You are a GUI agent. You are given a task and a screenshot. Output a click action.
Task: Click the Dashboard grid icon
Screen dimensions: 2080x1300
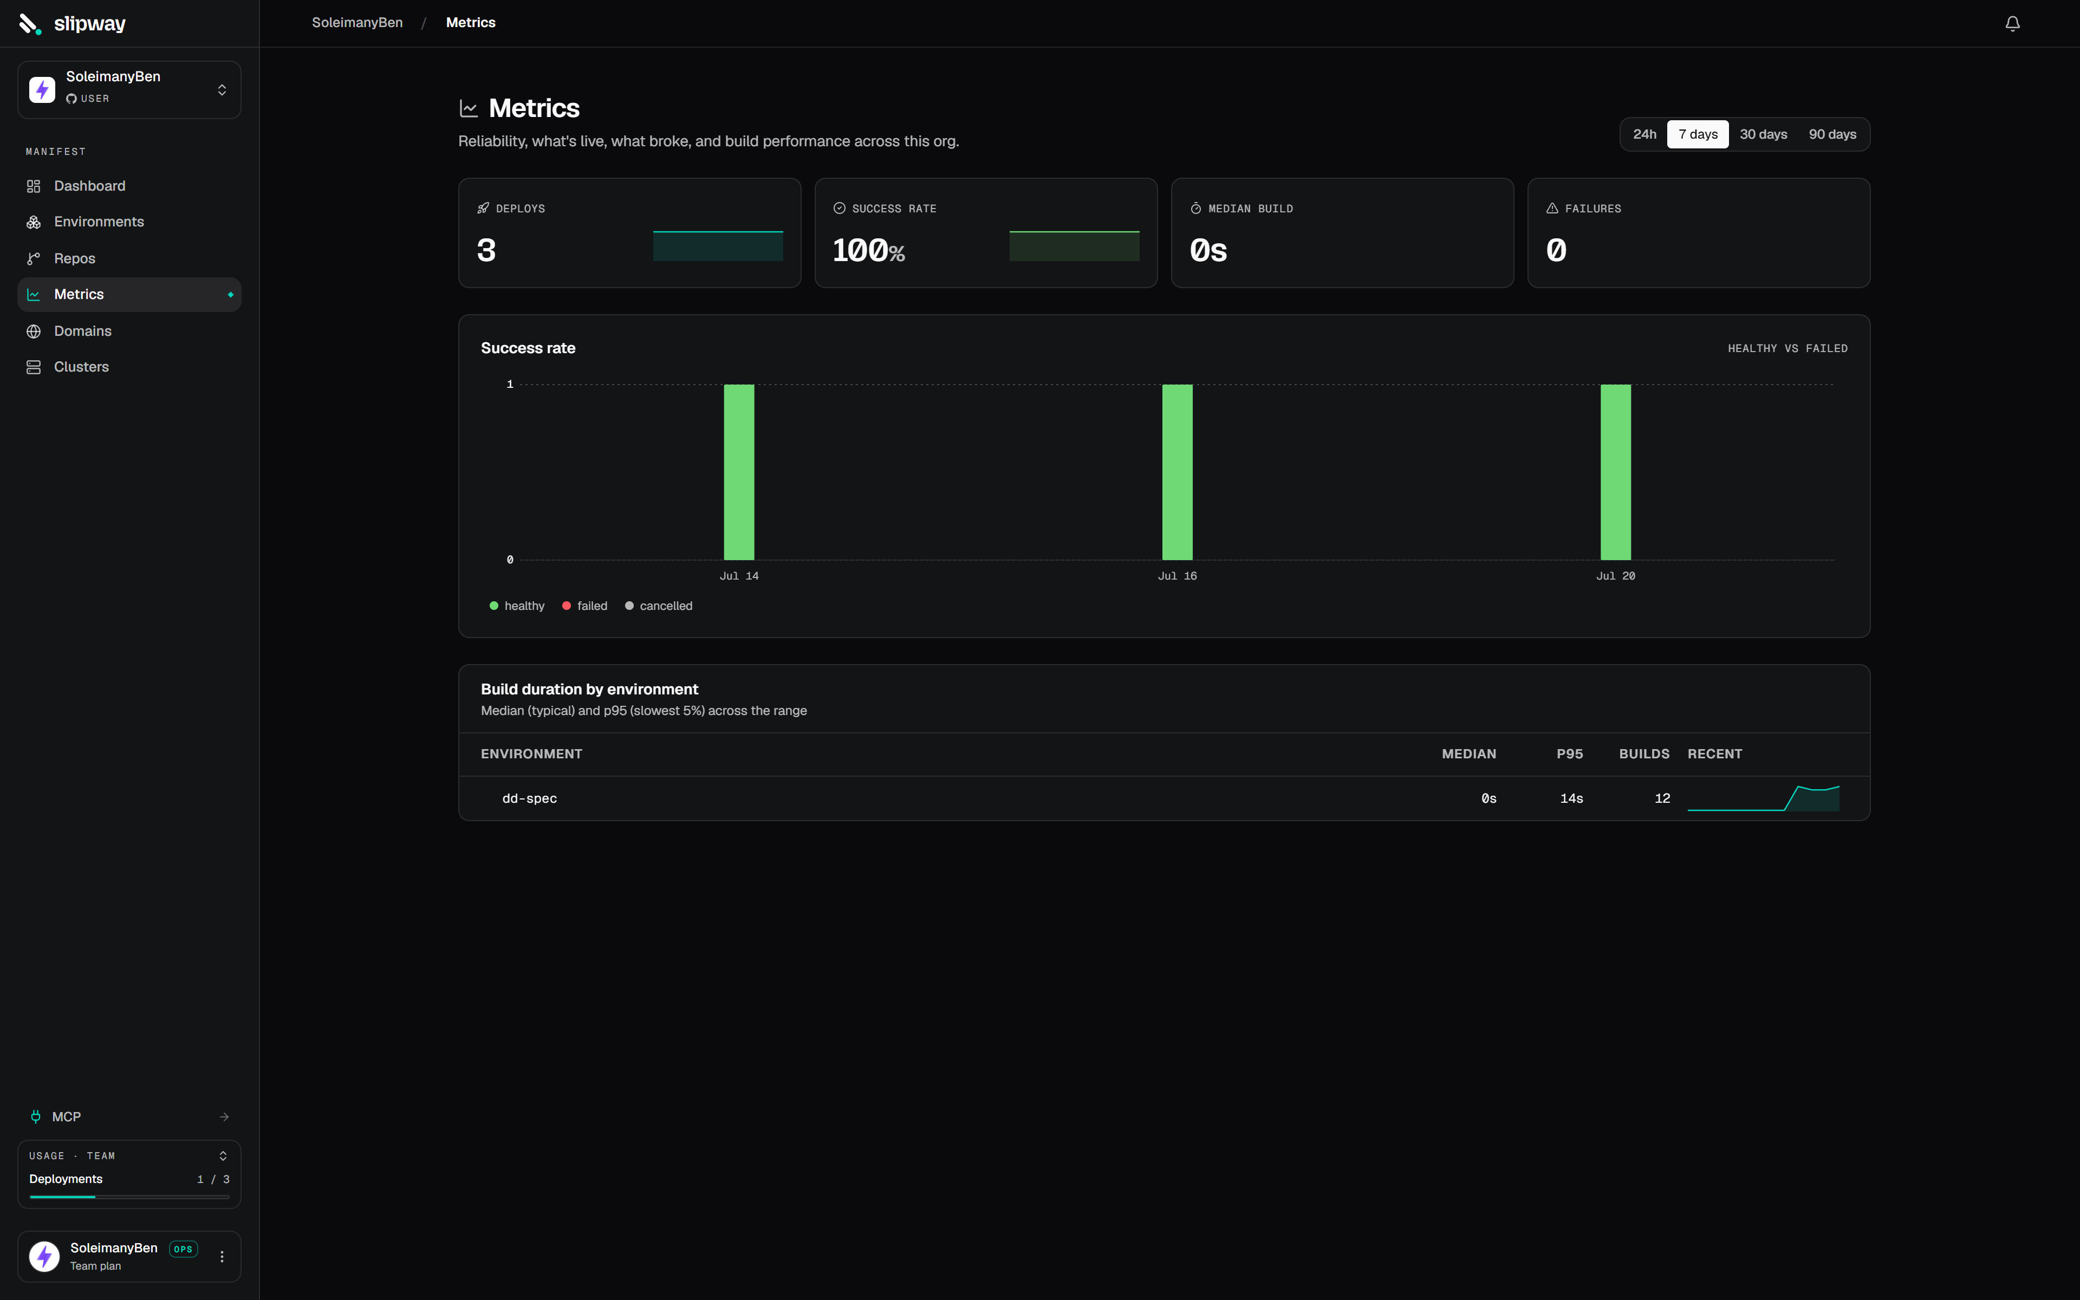tap(34, 186)
